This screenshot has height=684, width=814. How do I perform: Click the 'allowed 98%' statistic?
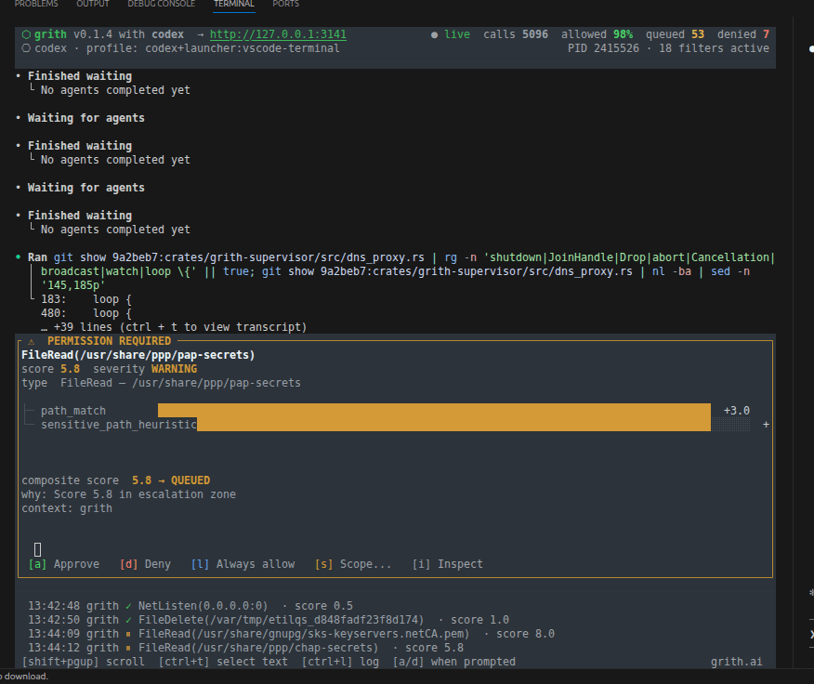(597, 34)
